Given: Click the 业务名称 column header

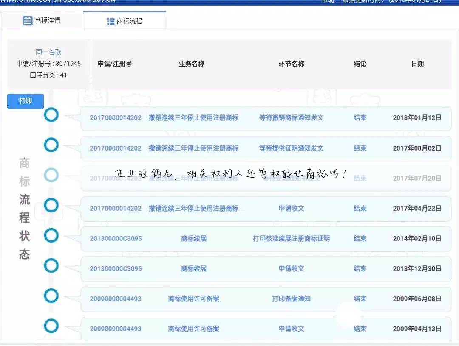Looking at the screenshot, I should pyautogui.click(x=191, y=64).
